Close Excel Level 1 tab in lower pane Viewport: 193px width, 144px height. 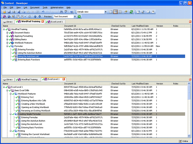point(64,79)
